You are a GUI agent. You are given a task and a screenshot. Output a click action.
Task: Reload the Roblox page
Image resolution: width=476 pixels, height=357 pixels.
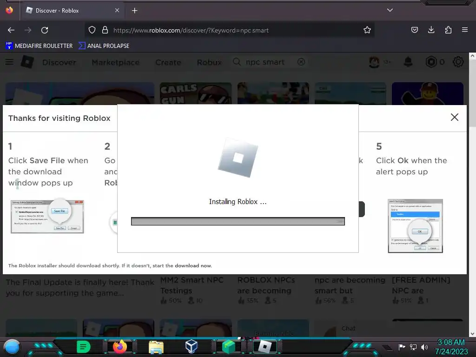tap(45, 30)
